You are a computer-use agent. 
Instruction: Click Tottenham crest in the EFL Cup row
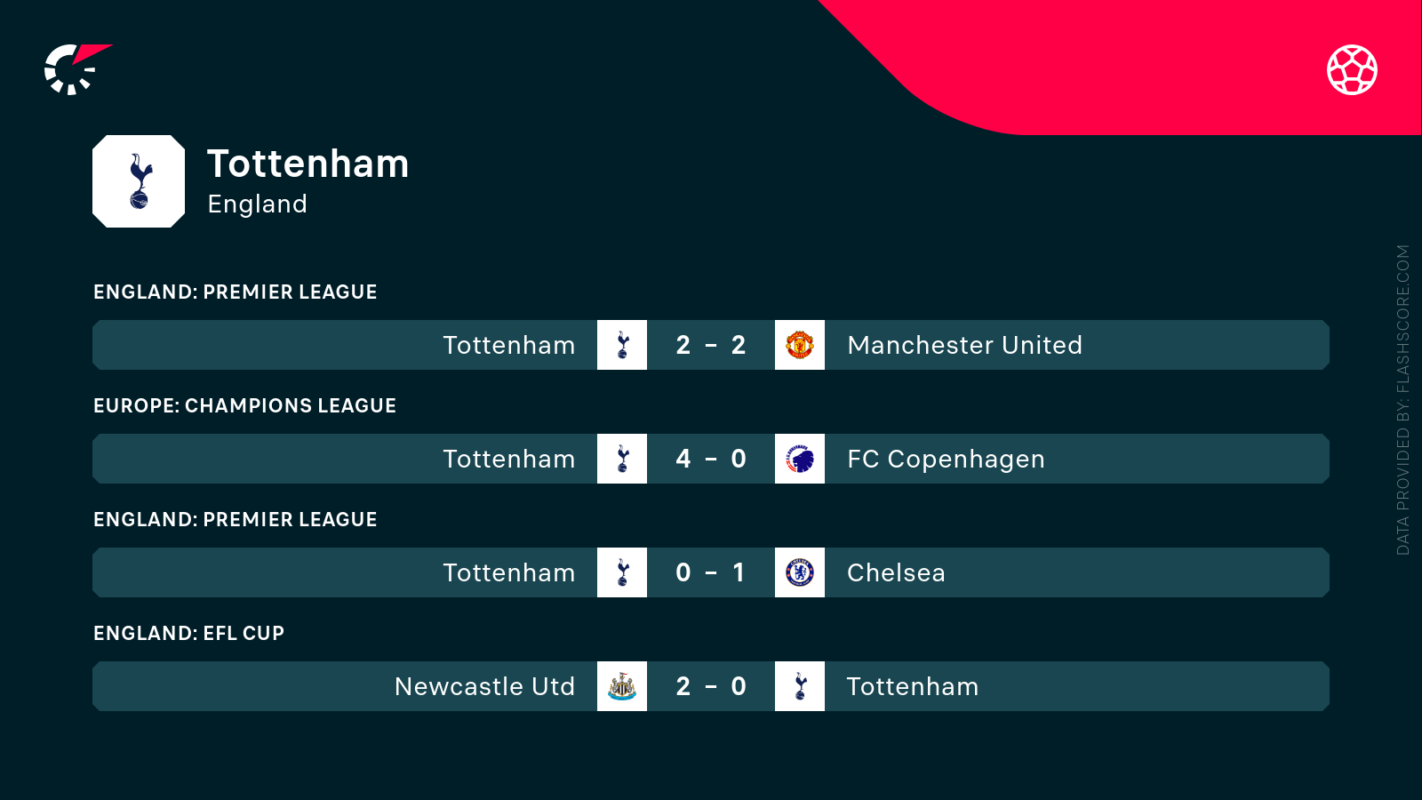click(800, 686)
